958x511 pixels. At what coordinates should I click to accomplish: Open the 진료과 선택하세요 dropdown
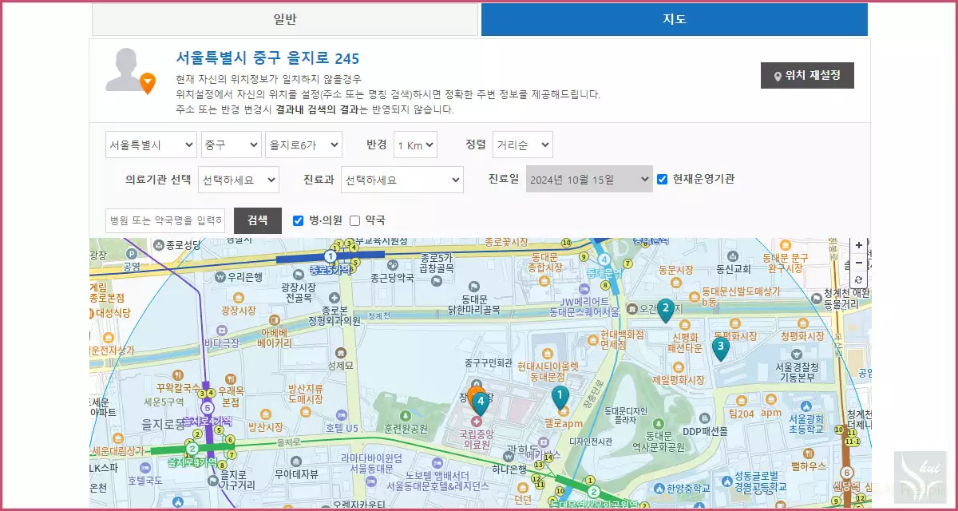coord(402,180)
